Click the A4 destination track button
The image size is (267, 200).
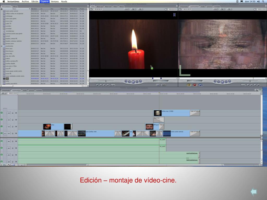(x=9, y=162)
